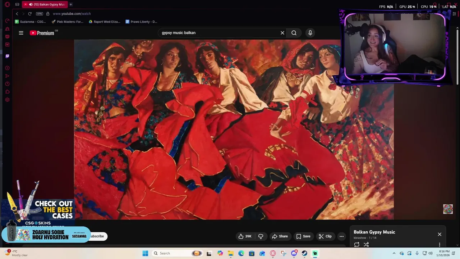Image resolution: width=460 pixels, height=259 pixels.
Task: Open Opera GX from the taskbar
Action: [x=273, y=253]
